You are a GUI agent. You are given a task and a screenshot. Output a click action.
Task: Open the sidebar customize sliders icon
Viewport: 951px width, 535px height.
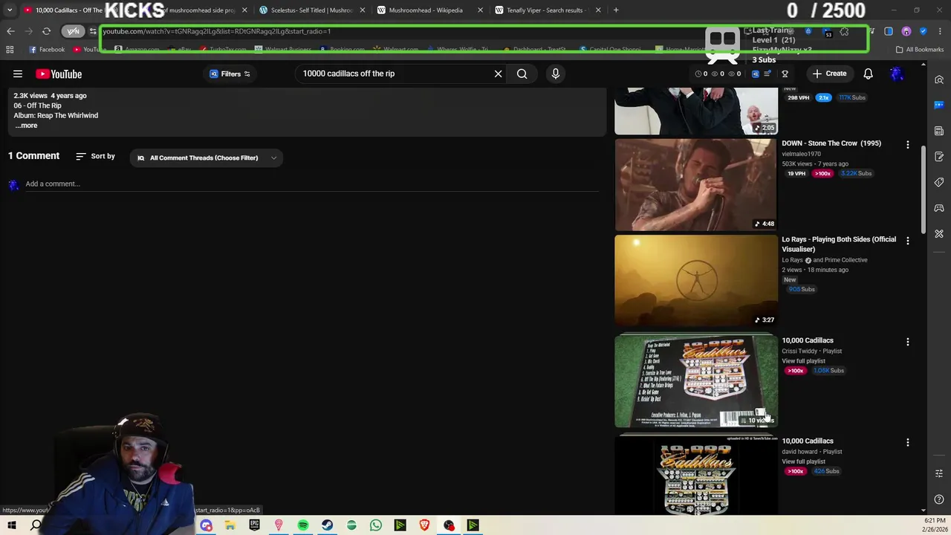coord(939,473)
